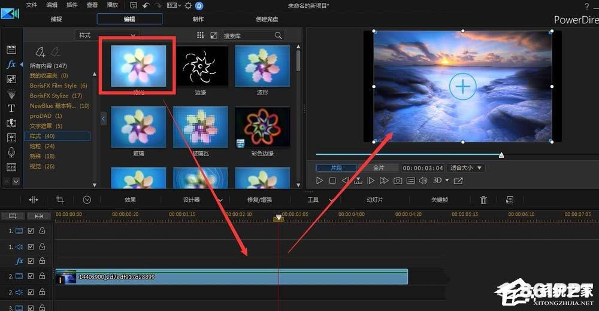This screenshot has height=311, width=599.
Task: Click the library sort grid icon
Action: coord(200,35)
